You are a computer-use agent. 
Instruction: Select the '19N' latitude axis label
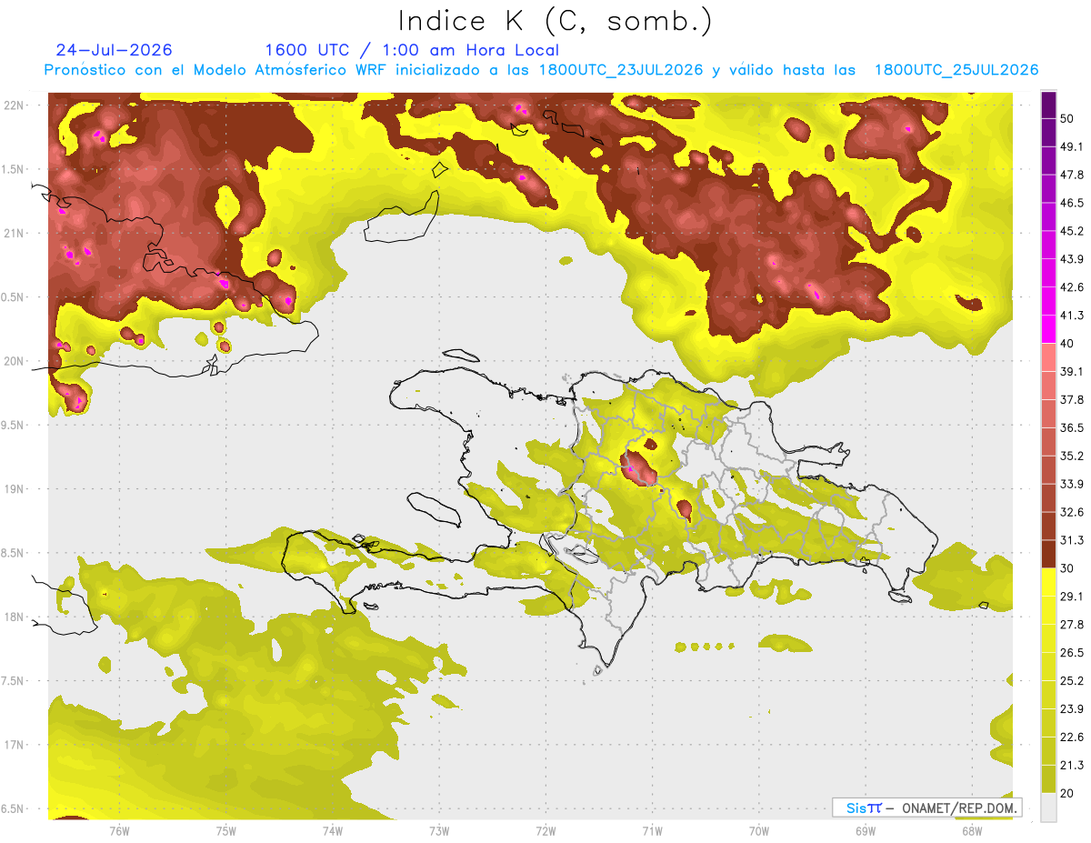[x=15, y=489]
